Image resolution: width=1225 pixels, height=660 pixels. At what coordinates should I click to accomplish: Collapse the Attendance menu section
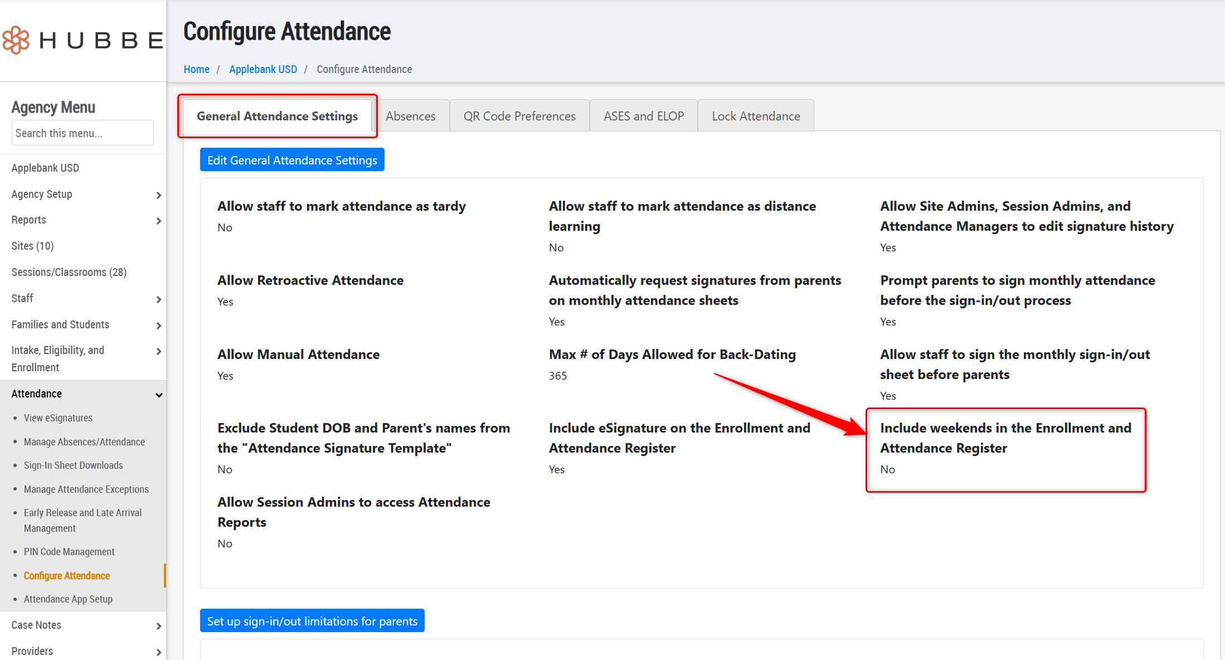coord(158,395)
